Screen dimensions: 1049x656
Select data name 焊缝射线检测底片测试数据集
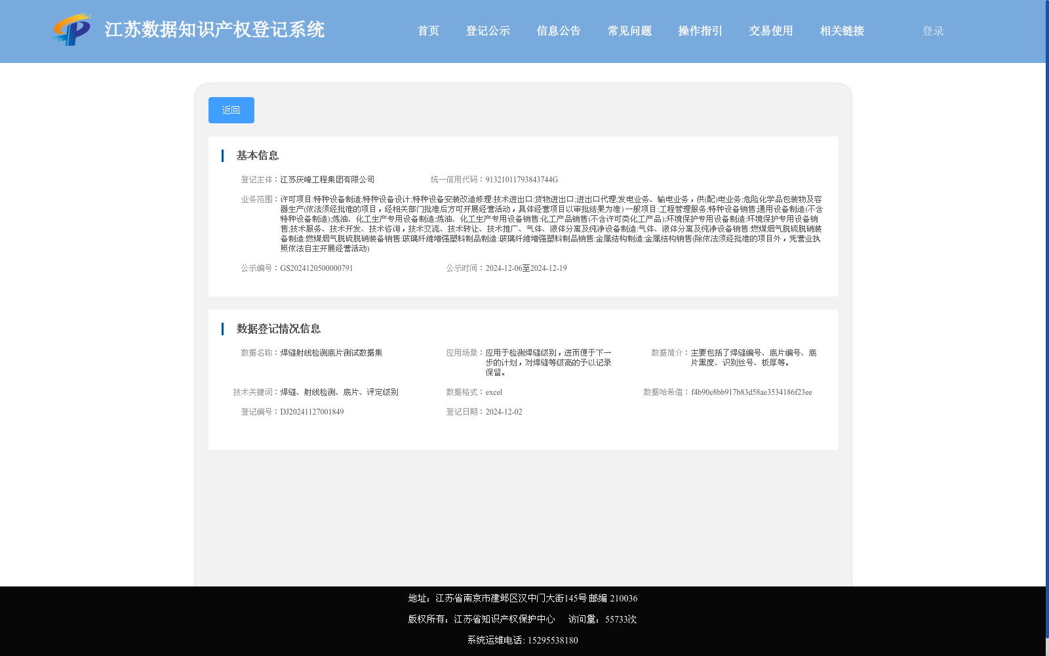332,353
